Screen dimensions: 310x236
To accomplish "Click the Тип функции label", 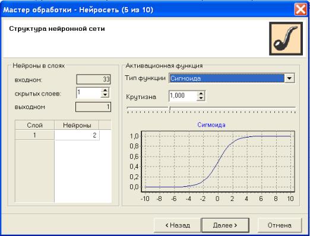I will coord(145,78).
